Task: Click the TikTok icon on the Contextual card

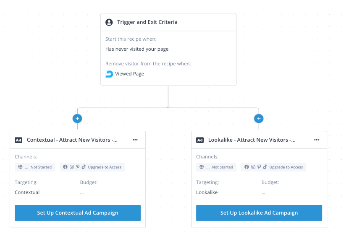Action: pos(84,167)
